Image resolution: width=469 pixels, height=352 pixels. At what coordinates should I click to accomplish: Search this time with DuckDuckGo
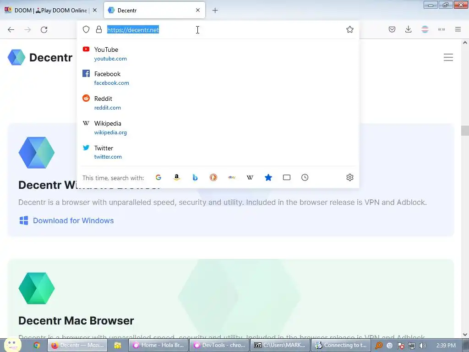(213, 177)
